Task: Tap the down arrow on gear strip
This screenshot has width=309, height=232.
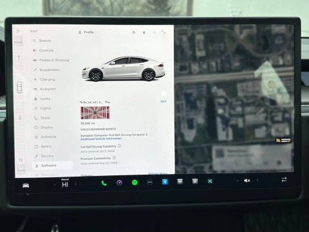Action: click(19, 118)
